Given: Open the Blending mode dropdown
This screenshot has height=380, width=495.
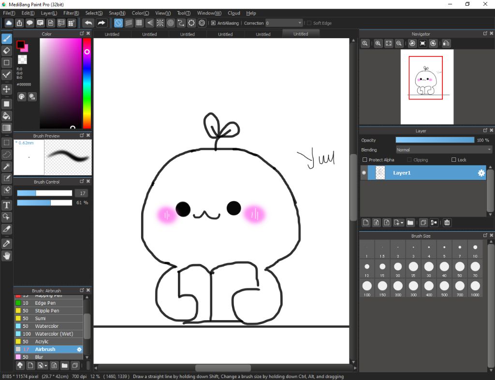Looking at the screenshot, I should pyautogui.click(x=444, y=150).
